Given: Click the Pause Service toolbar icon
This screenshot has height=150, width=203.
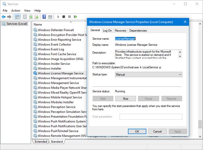Looking at the screenshot, I should [70, 17].
